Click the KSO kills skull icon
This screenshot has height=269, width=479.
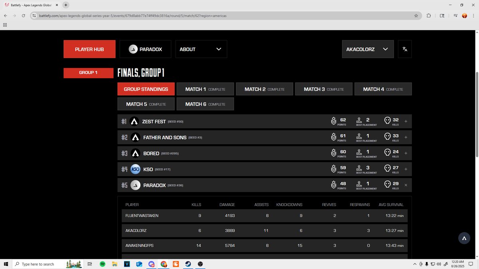coord(387,169)
